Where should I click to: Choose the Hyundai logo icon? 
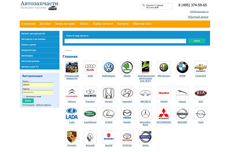[127, 93]
